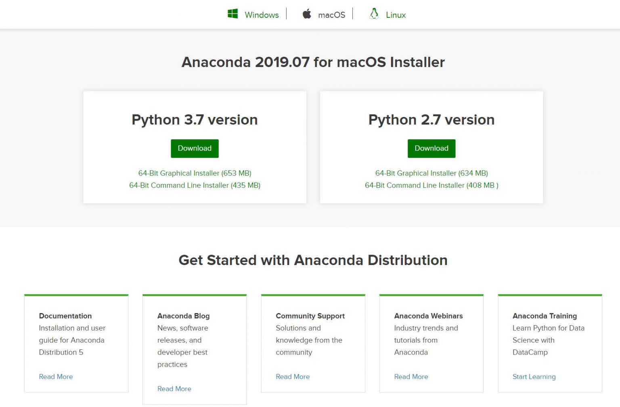Open 64-Bit Command Line Installer (435 MB) link
The width and height of the screenshot is (620, 407).
pyautogui.click(x=195, y=185)
